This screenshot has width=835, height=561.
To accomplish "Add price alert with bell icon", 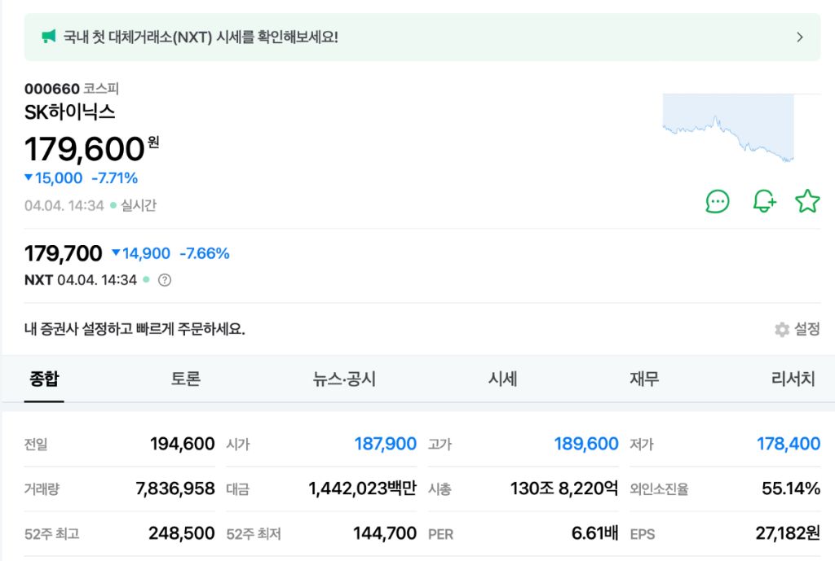I will point(764,202).
